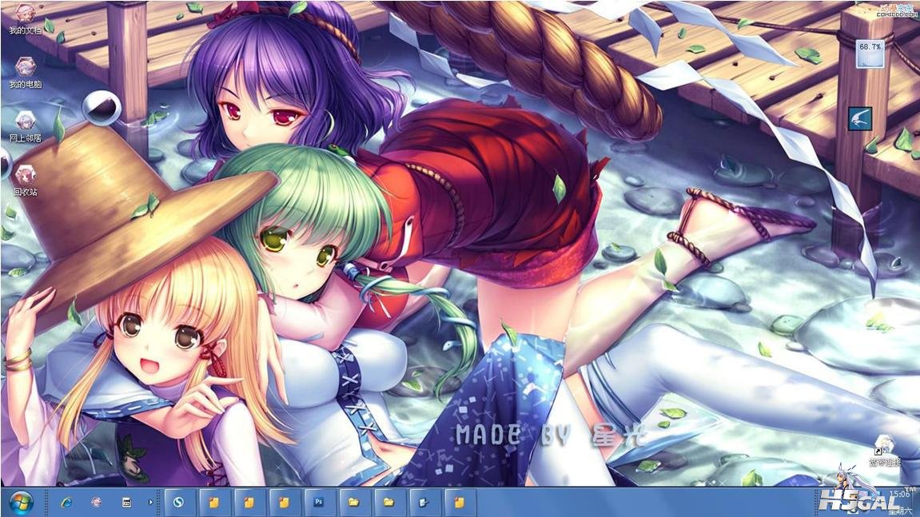The height and width of the screenshot is (517, 920).
Task: Open folder button just left of Photoshop
Action: pyautogui.click(x=285, y=503)
